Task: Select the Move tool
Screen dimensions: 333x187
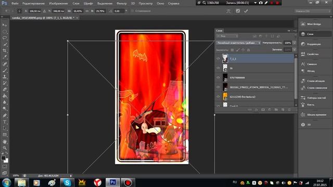Action: 5,25
